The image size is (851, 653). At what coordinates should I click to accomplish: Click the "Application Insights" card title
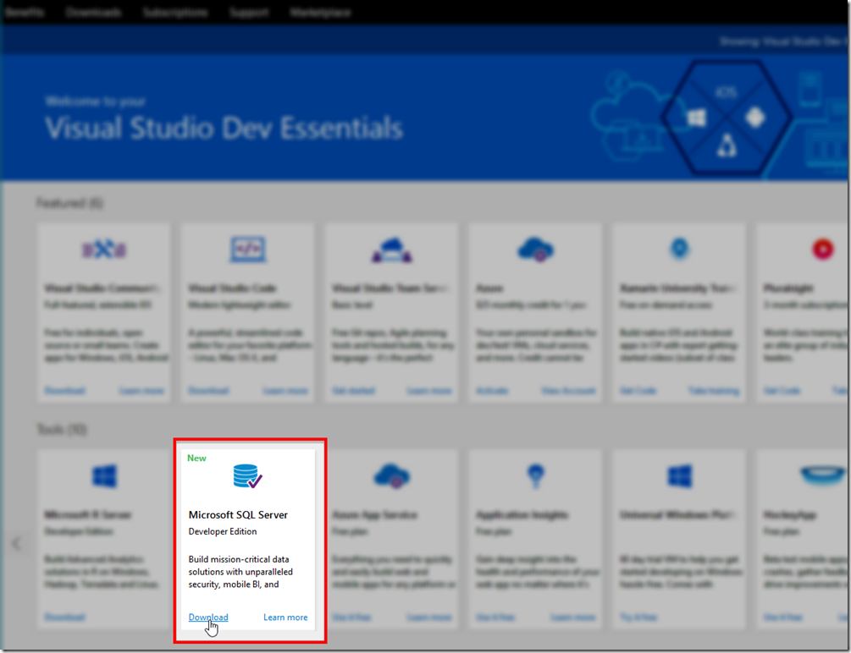coord(522,514)
